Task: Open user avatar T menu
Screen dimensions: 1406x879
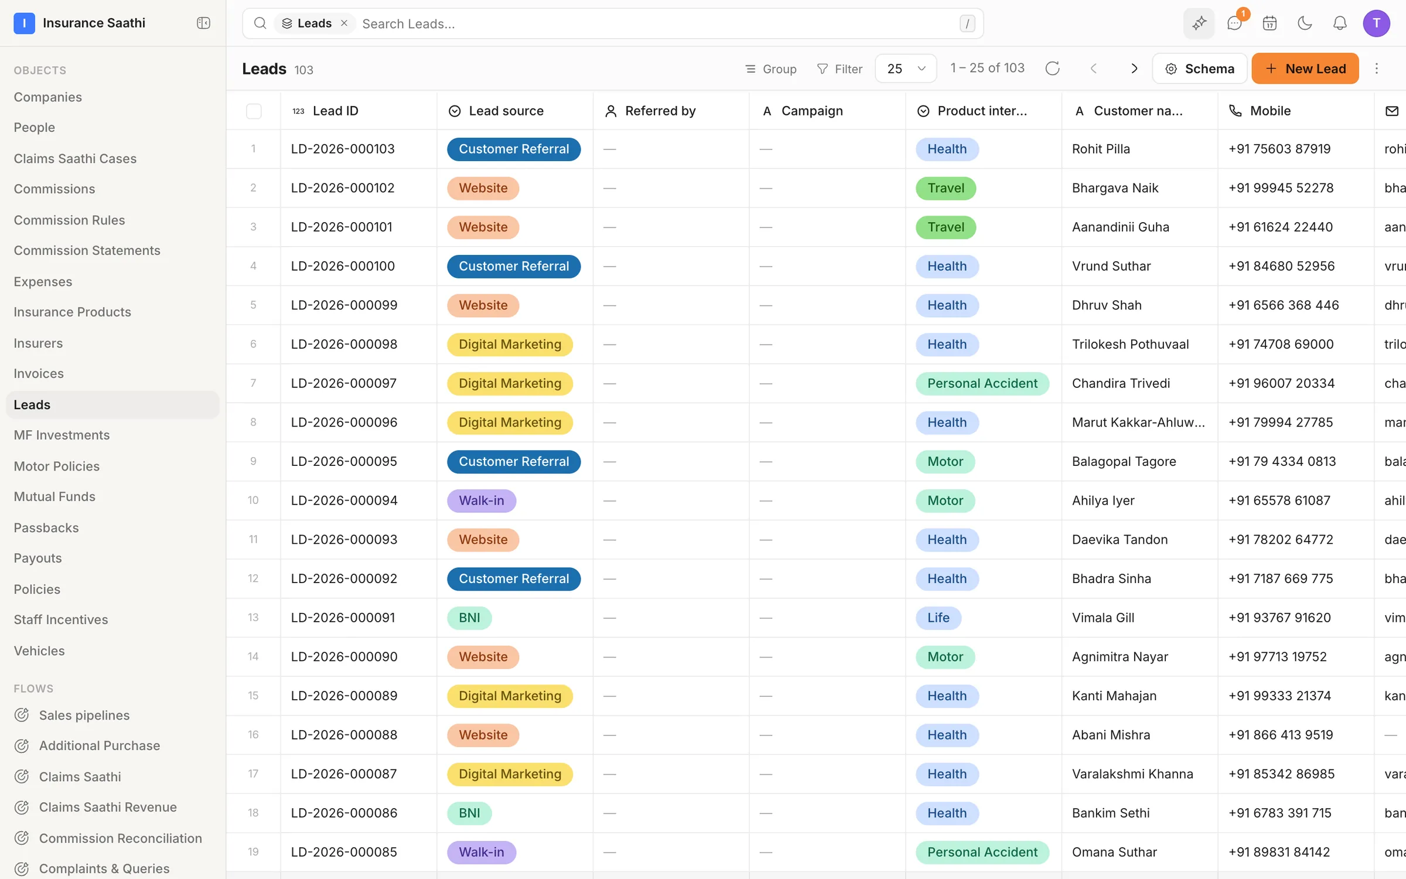Action: point(1376,23)
